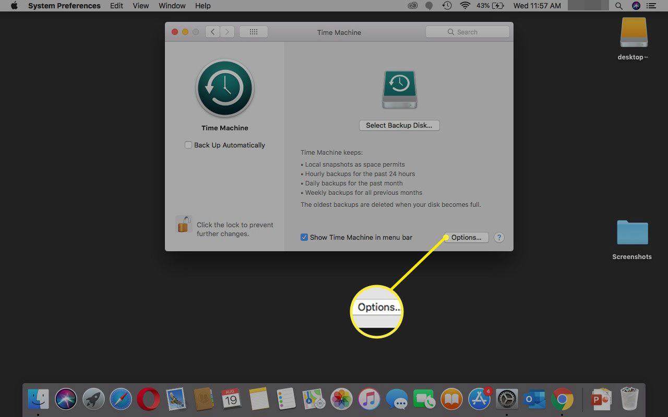This screenshot has height=417, width=668.
Task: Launch Siri from the Dock
Action: click(66, 399)
